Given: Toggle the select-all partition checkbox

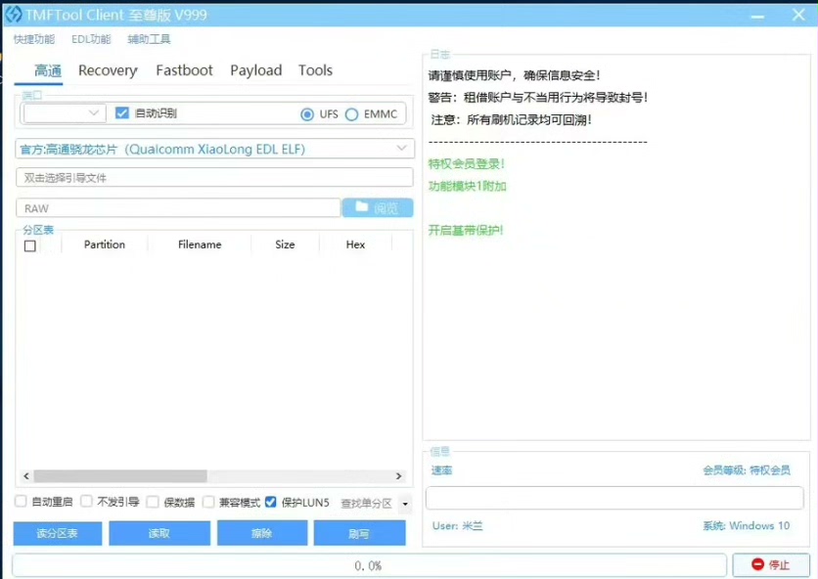Looking at the screenshot, I should pos(30,245).
